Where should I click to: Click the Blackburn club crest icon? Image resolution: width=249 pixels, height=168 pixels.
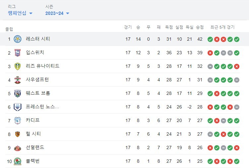18,161
